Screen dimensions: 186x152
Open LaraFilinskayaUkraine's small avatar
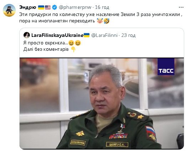pos(27,35)
